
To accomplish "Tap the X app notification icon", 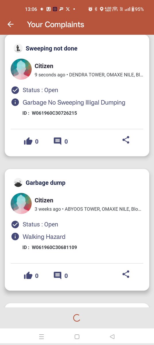I will 68,9.
